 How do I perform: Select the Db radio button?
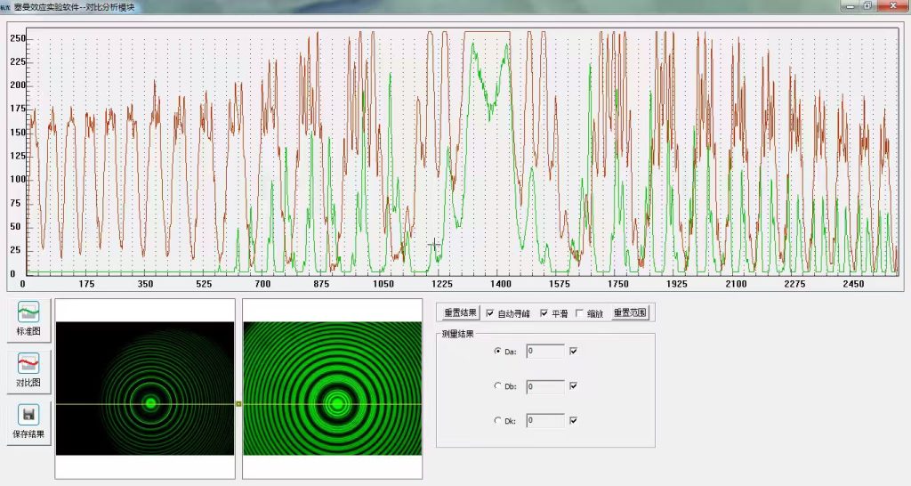click(497, 385)
